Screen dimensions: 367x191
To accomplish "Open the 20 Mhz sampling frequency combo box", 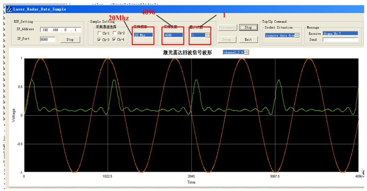I will tap(143, 35).
